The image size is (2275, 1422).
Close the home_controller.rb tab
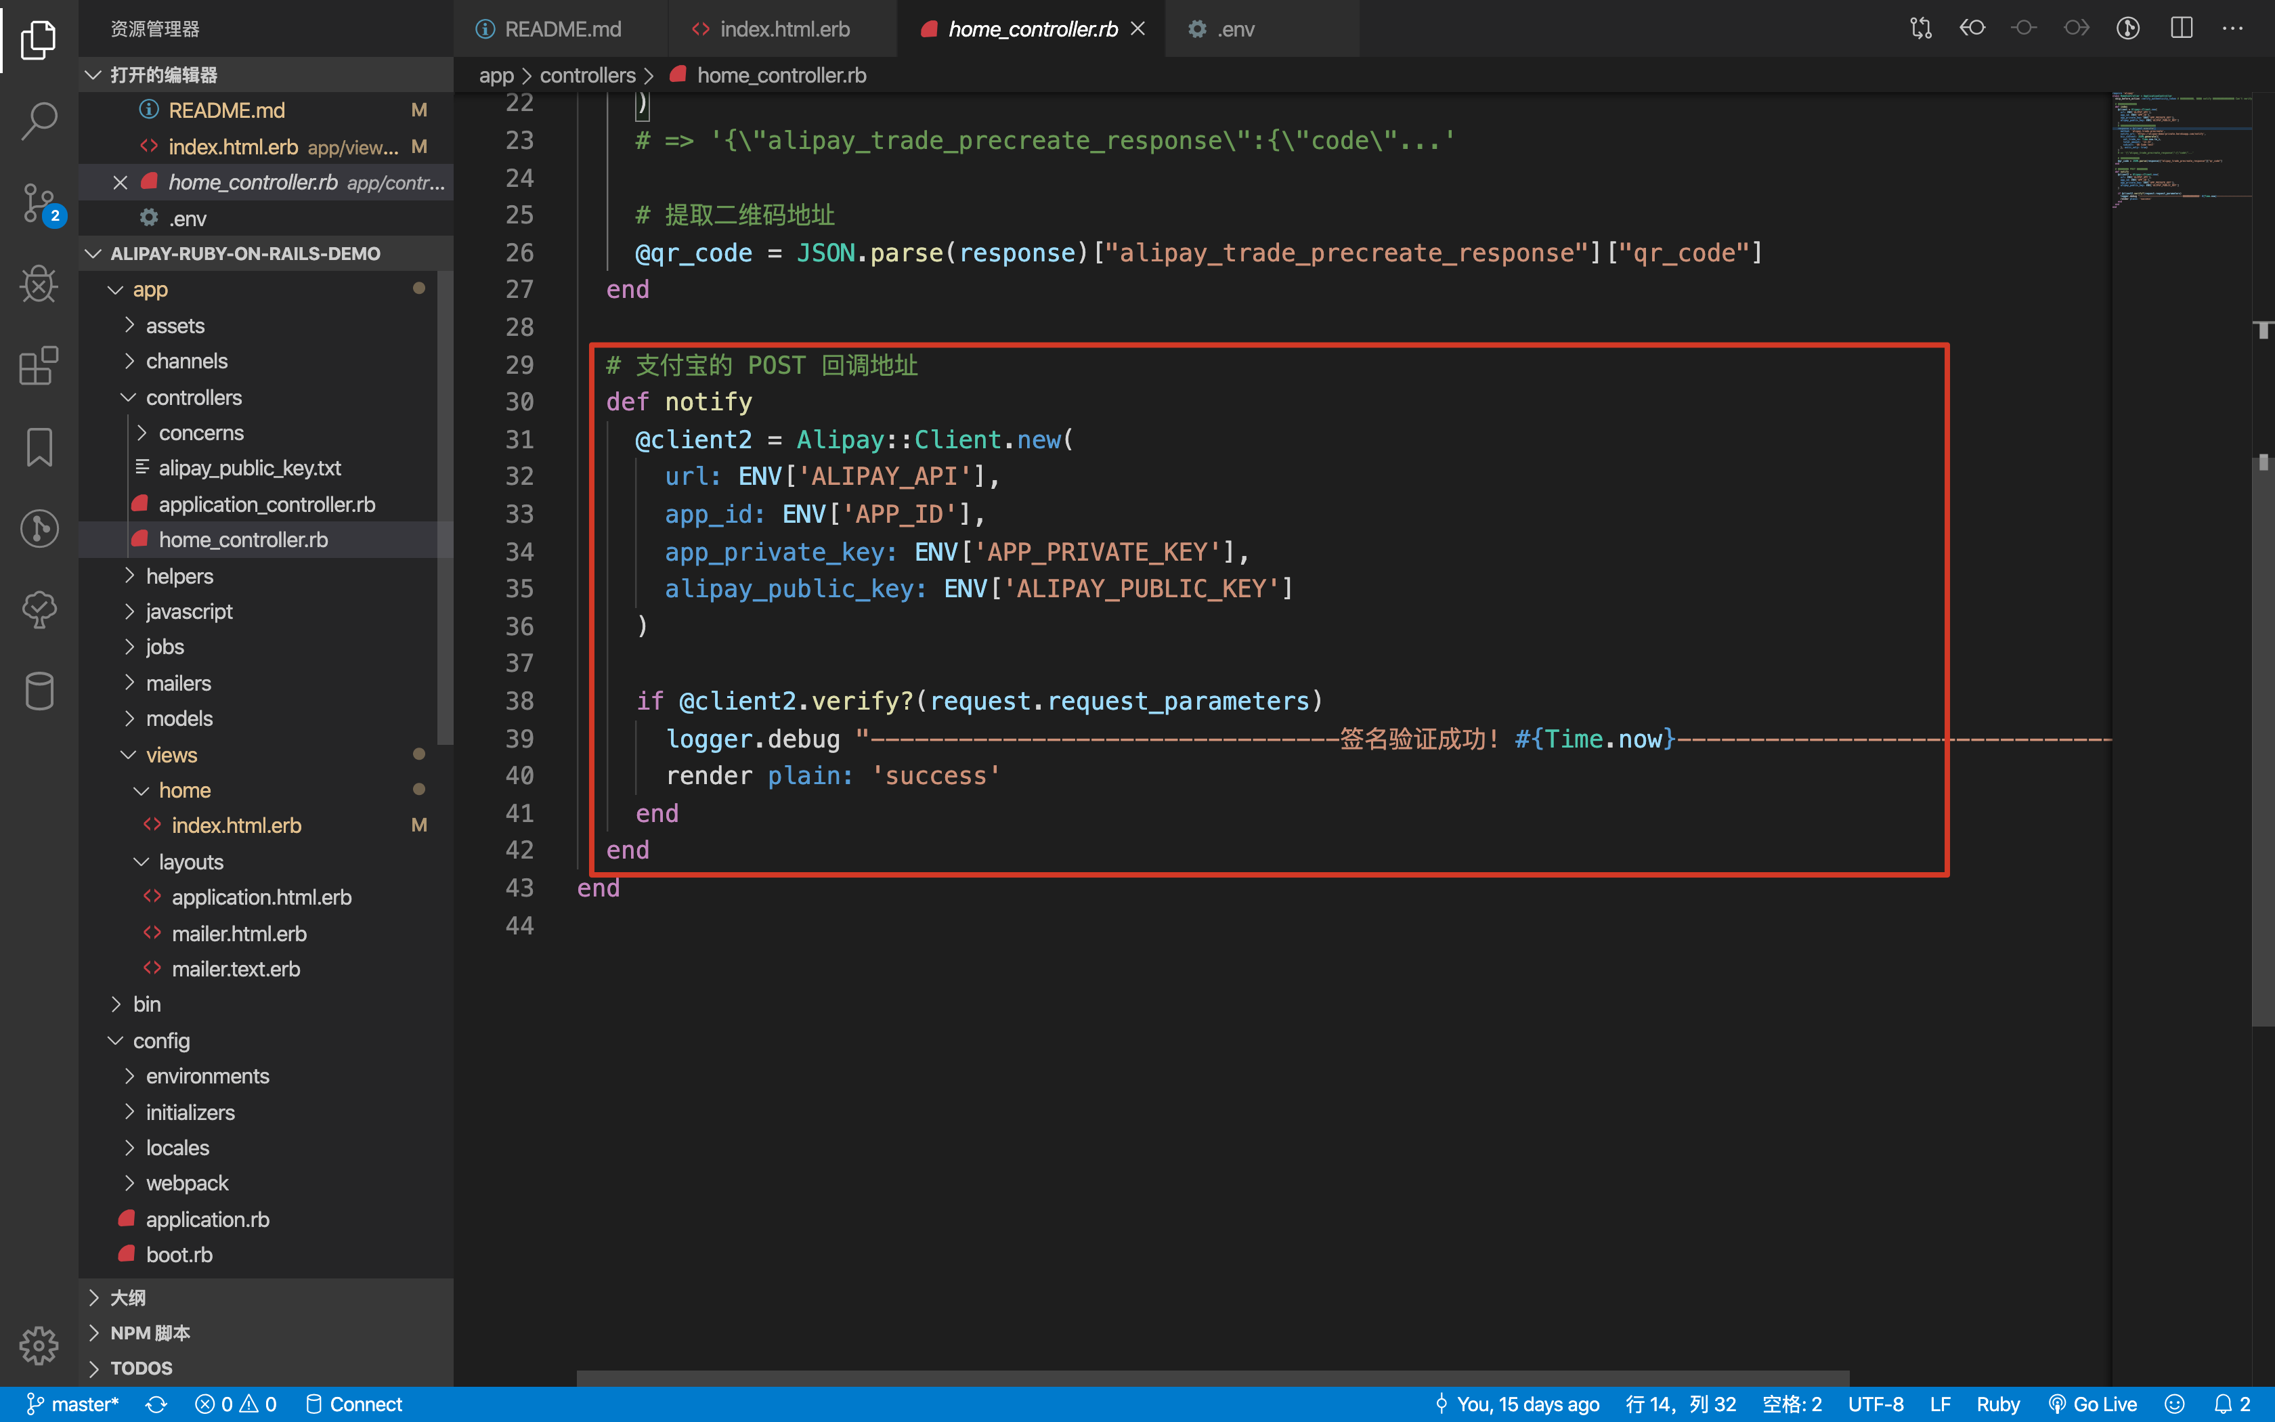coord(1137,28)
